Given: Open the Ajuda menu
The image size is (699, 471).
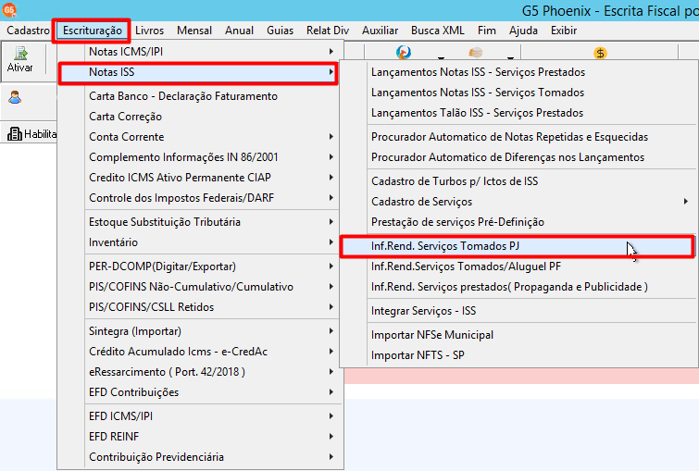Looking at the screenshot, I should [523, 31].
